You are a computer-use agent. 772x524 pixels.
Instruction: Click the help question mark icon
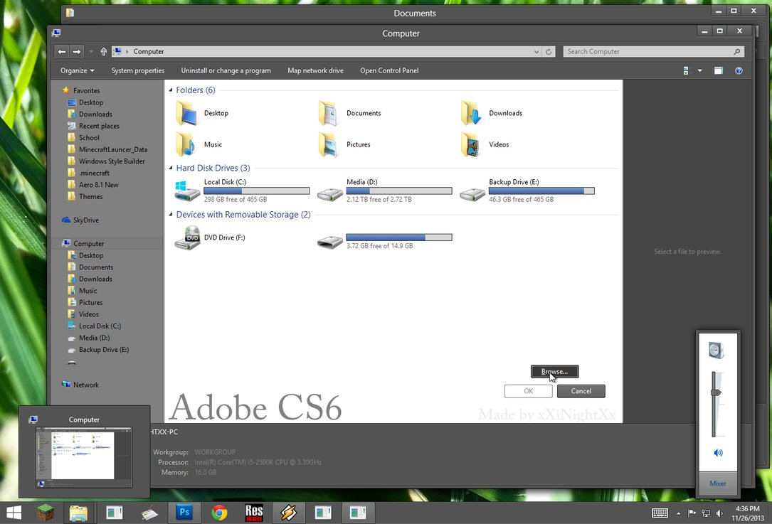[x=739, y=71]
